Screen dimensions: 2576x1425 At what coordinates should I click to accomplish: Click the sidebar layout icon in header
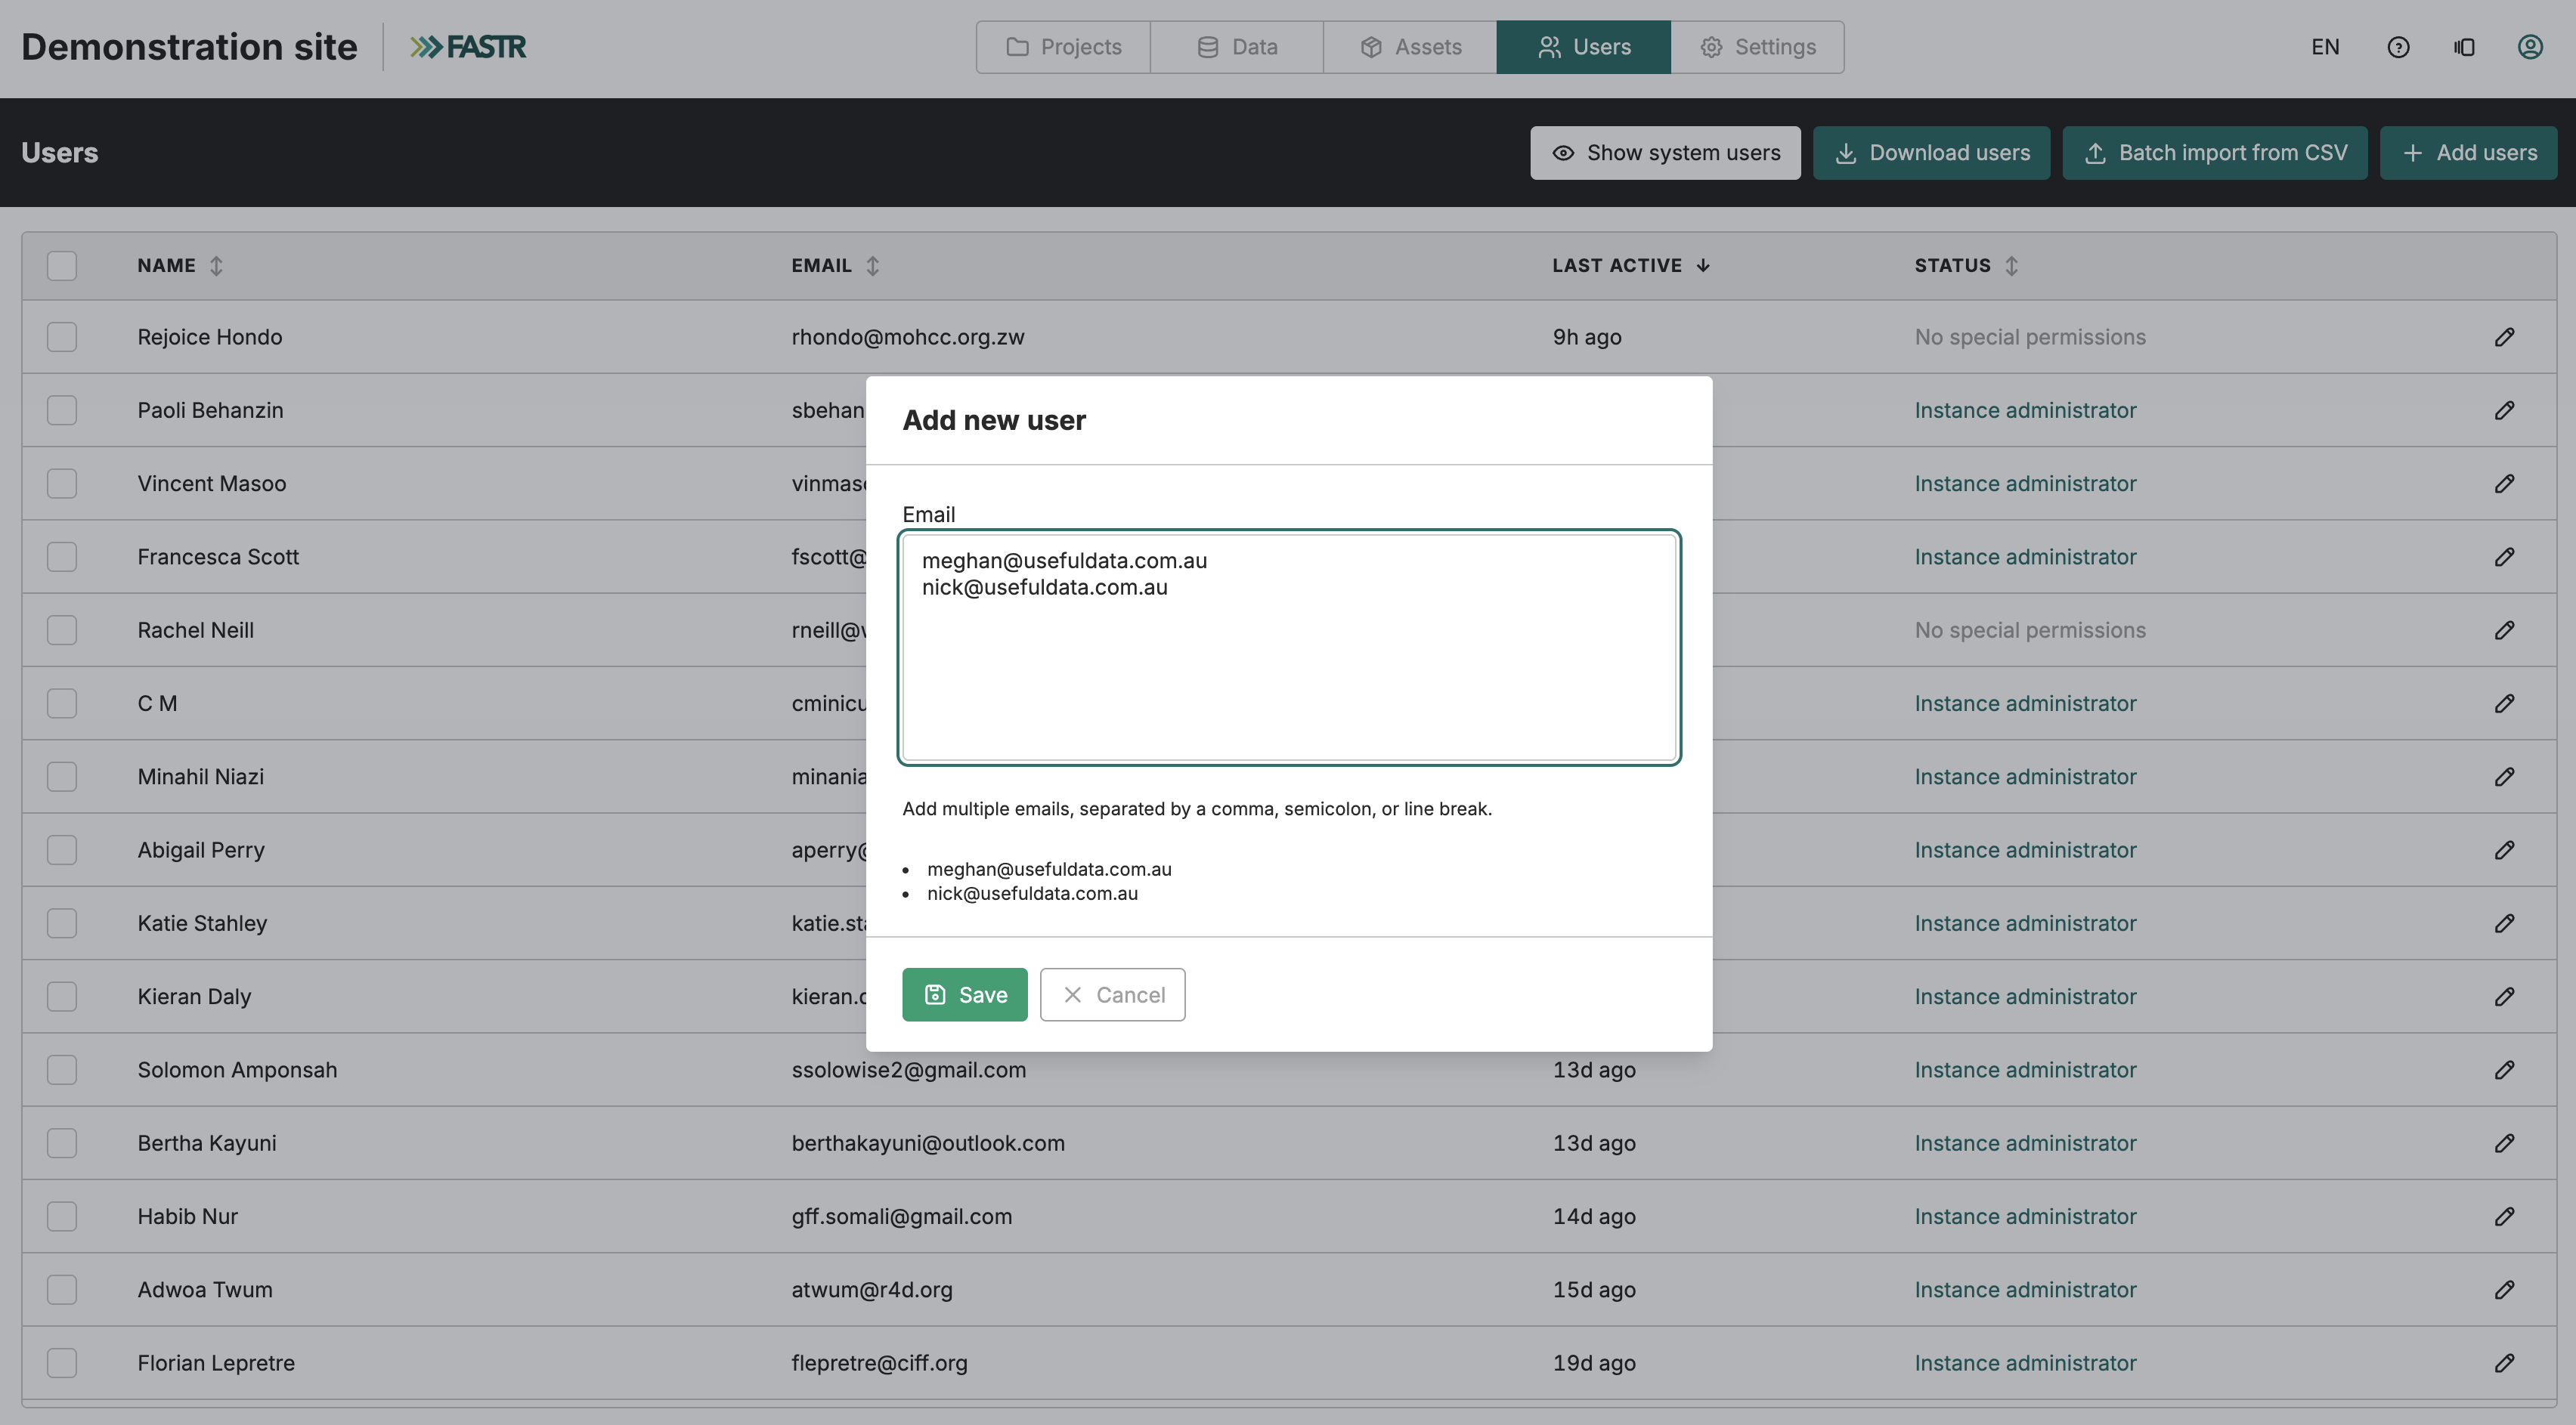coord(2464,47)
